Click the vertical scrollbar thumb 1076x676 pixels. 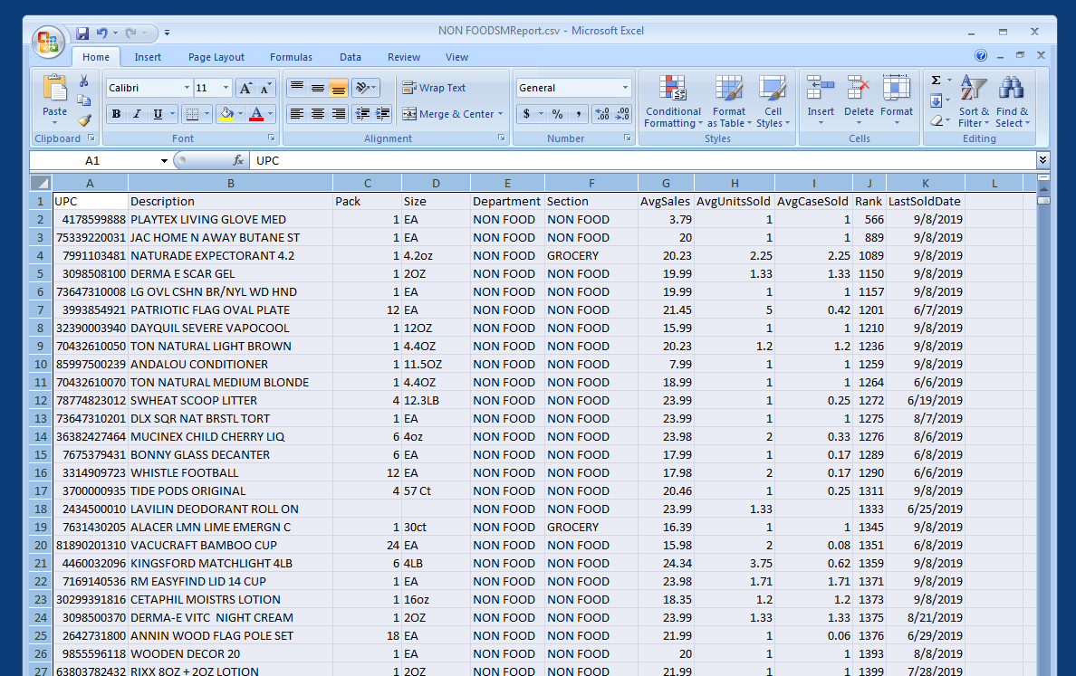1043,200
